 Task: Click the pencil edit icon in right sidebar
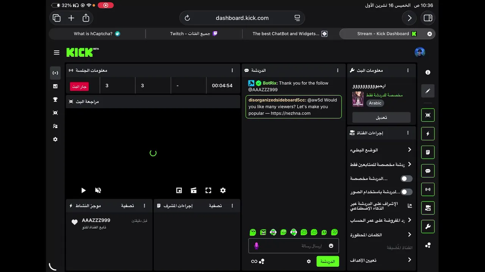pos(428,91)
